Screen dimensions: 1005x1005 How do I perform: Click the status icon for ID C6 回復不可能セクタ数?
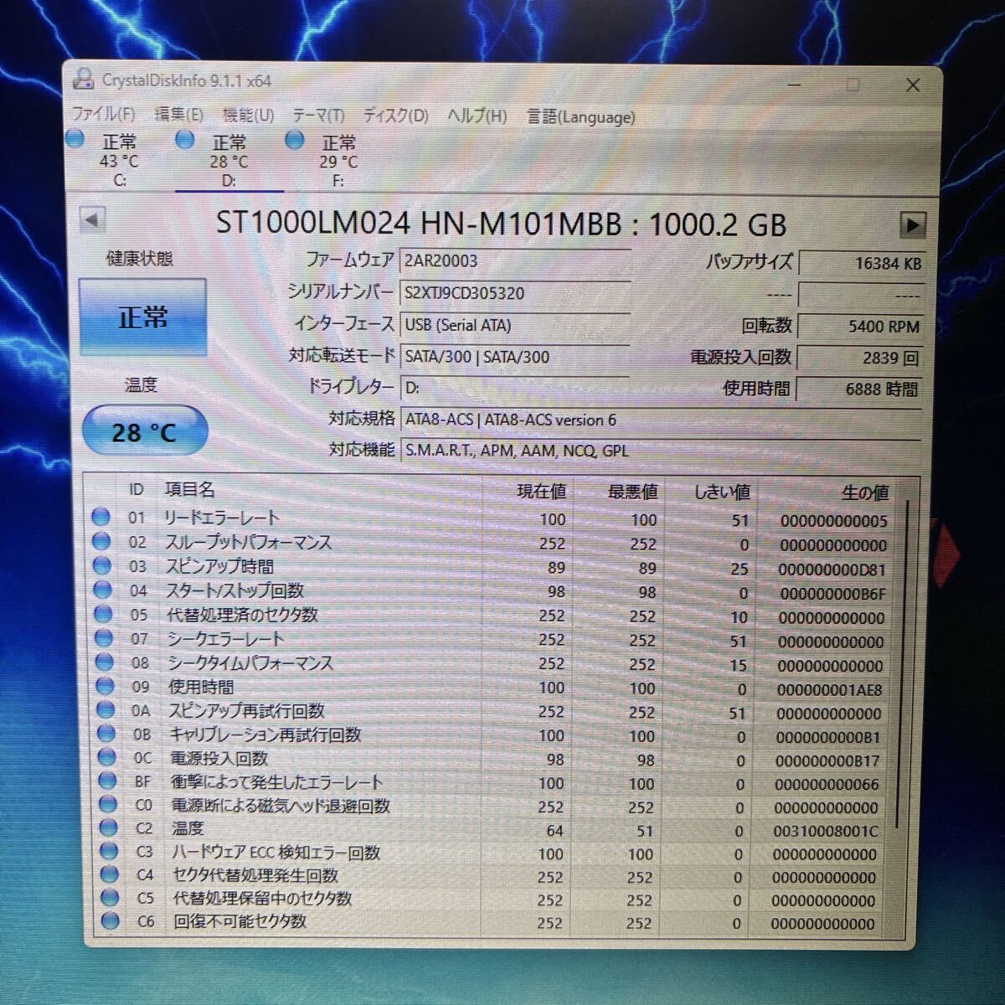coord(111,921)
